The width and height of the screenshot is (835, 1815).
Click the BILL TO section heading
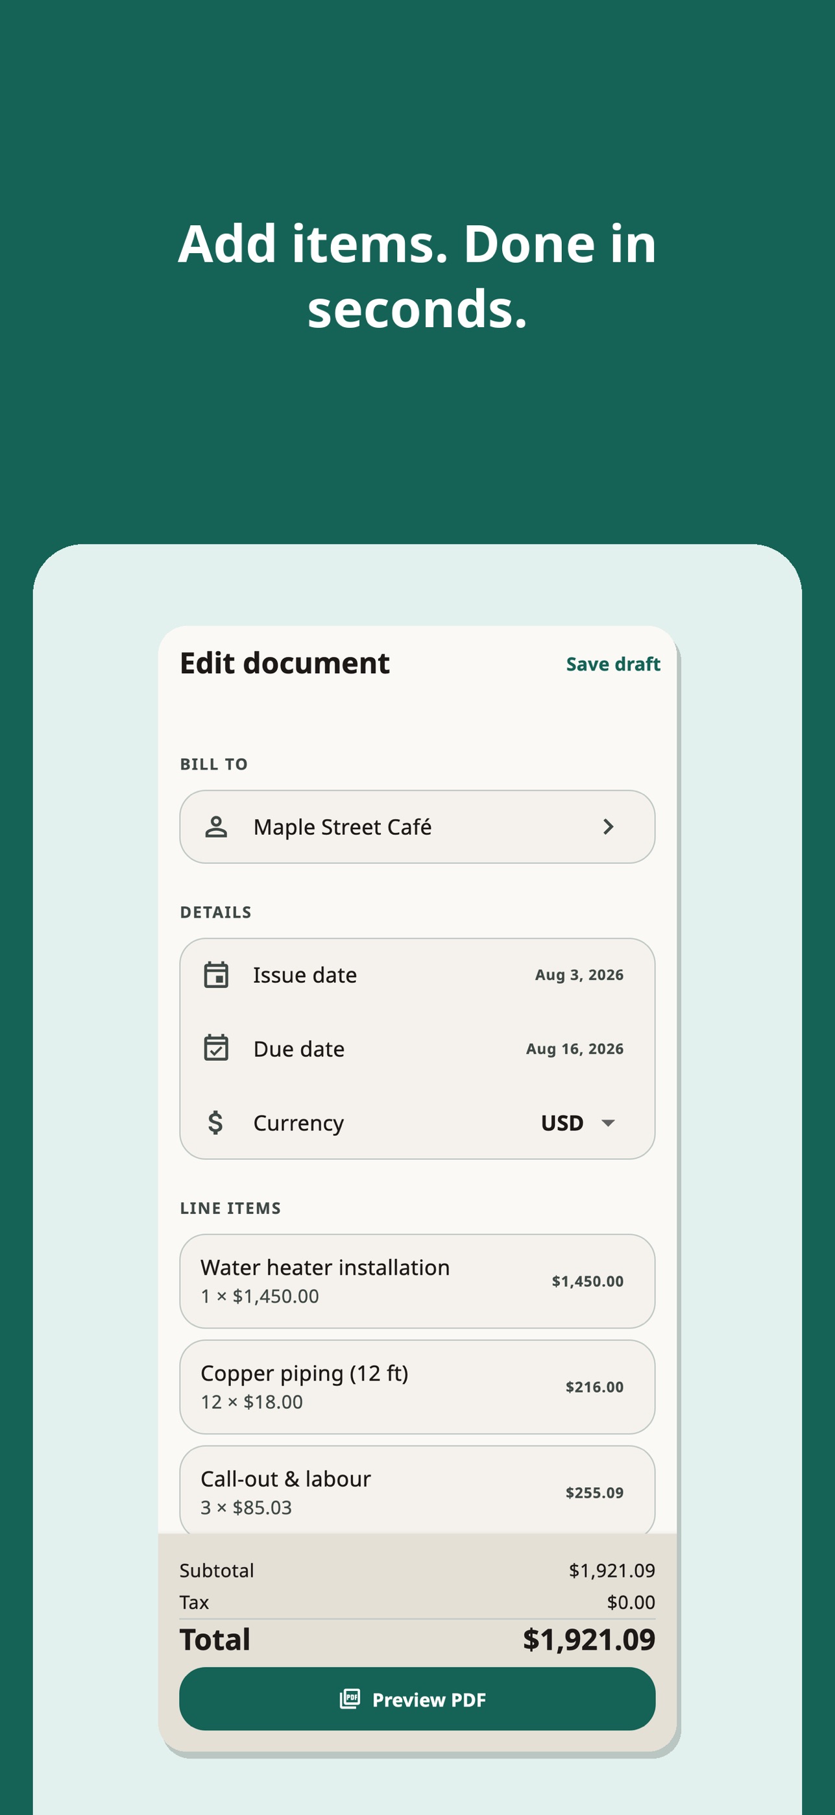[x=213, y=764]
